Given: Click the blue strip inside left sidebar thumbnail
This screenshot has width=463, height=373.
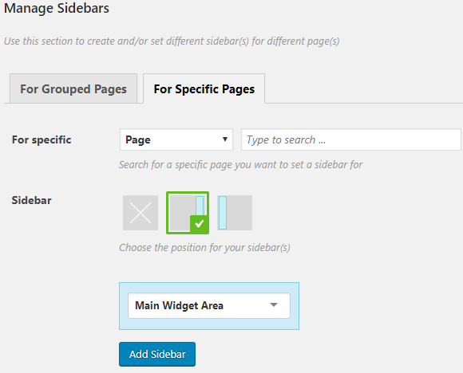Looking at the screenshot, I should coord(223,213).
